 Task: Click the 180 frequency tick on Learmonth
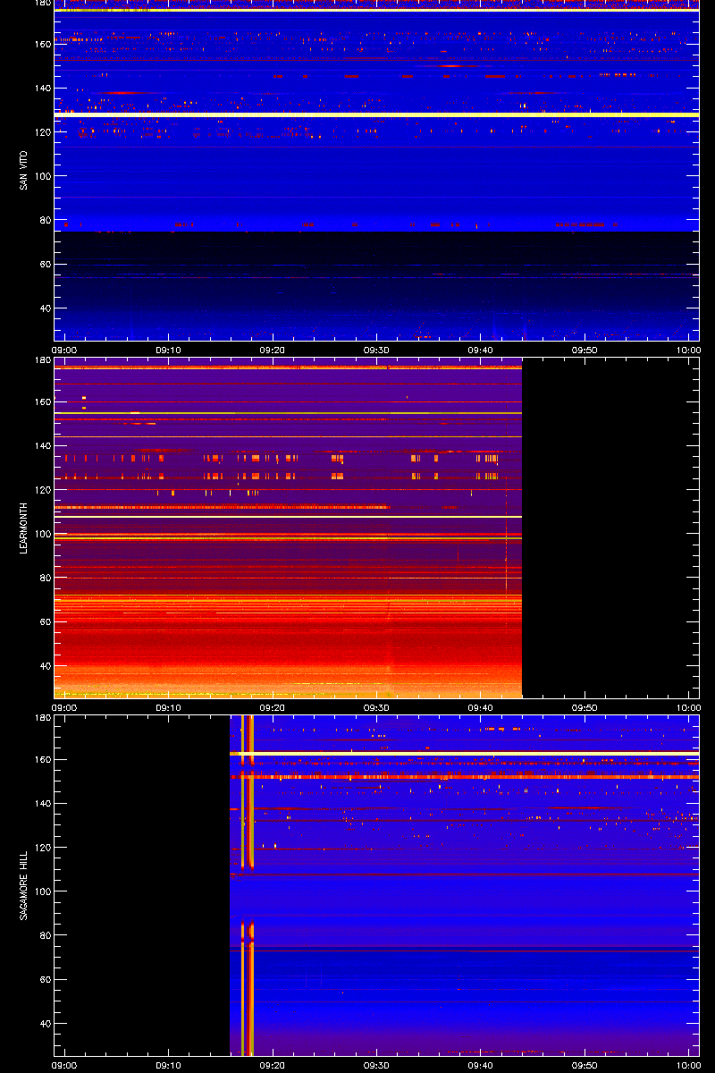[x=41, y=360]
